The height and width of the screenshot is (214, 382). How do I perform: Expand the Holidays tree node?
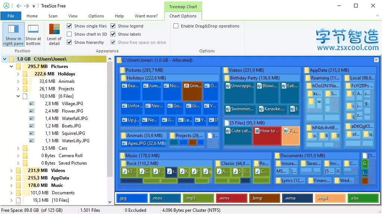18,74
